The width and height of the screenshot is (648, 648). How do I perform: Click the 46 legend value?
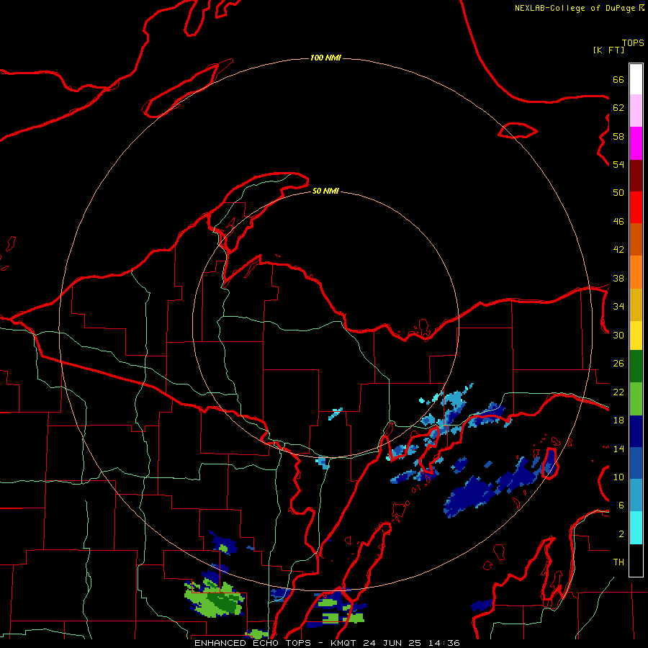point(618,222)
